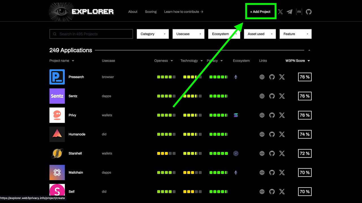The image size is (362, 203).
Task: Open the Ecosystem filter dropdown
Action: coord(224,34)
